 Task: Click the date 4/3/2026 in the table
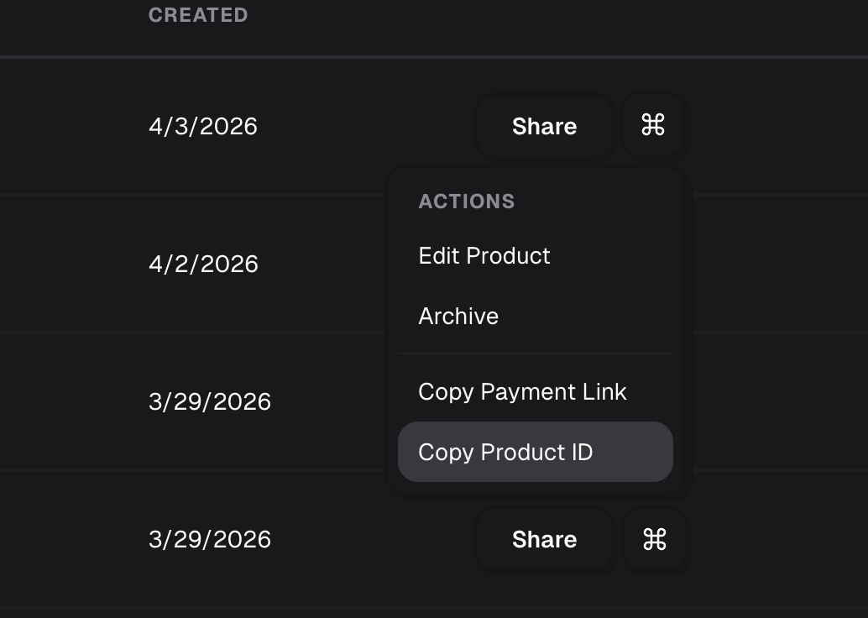pyautogui.click(x=203, y=125)
